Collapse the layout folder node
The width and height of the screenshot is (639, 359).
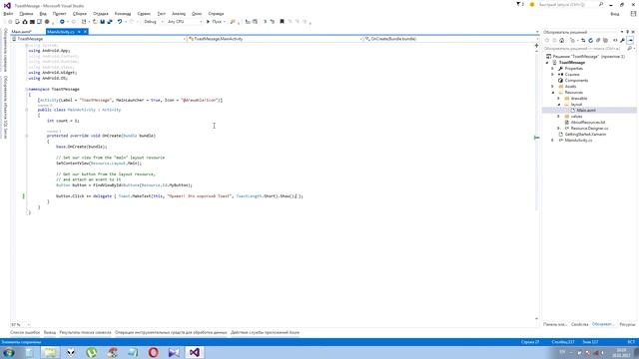[x=559, y=104]
